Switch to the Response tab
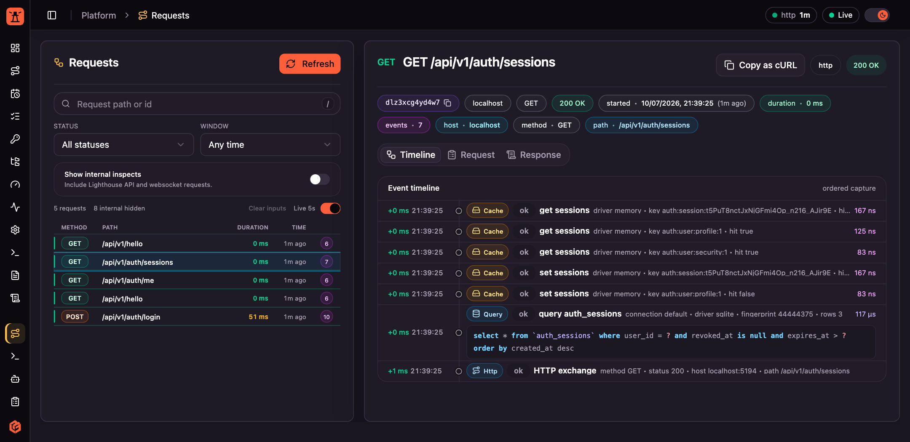 click(534, 155)
